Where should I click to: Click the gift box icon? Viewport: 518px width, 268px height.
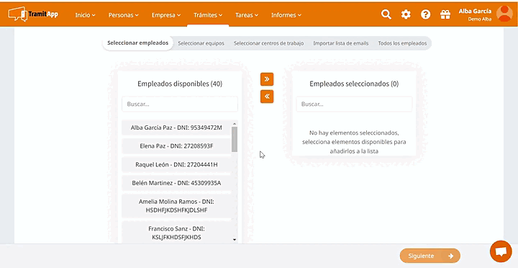pyautogui.click(x=445, y=14)
